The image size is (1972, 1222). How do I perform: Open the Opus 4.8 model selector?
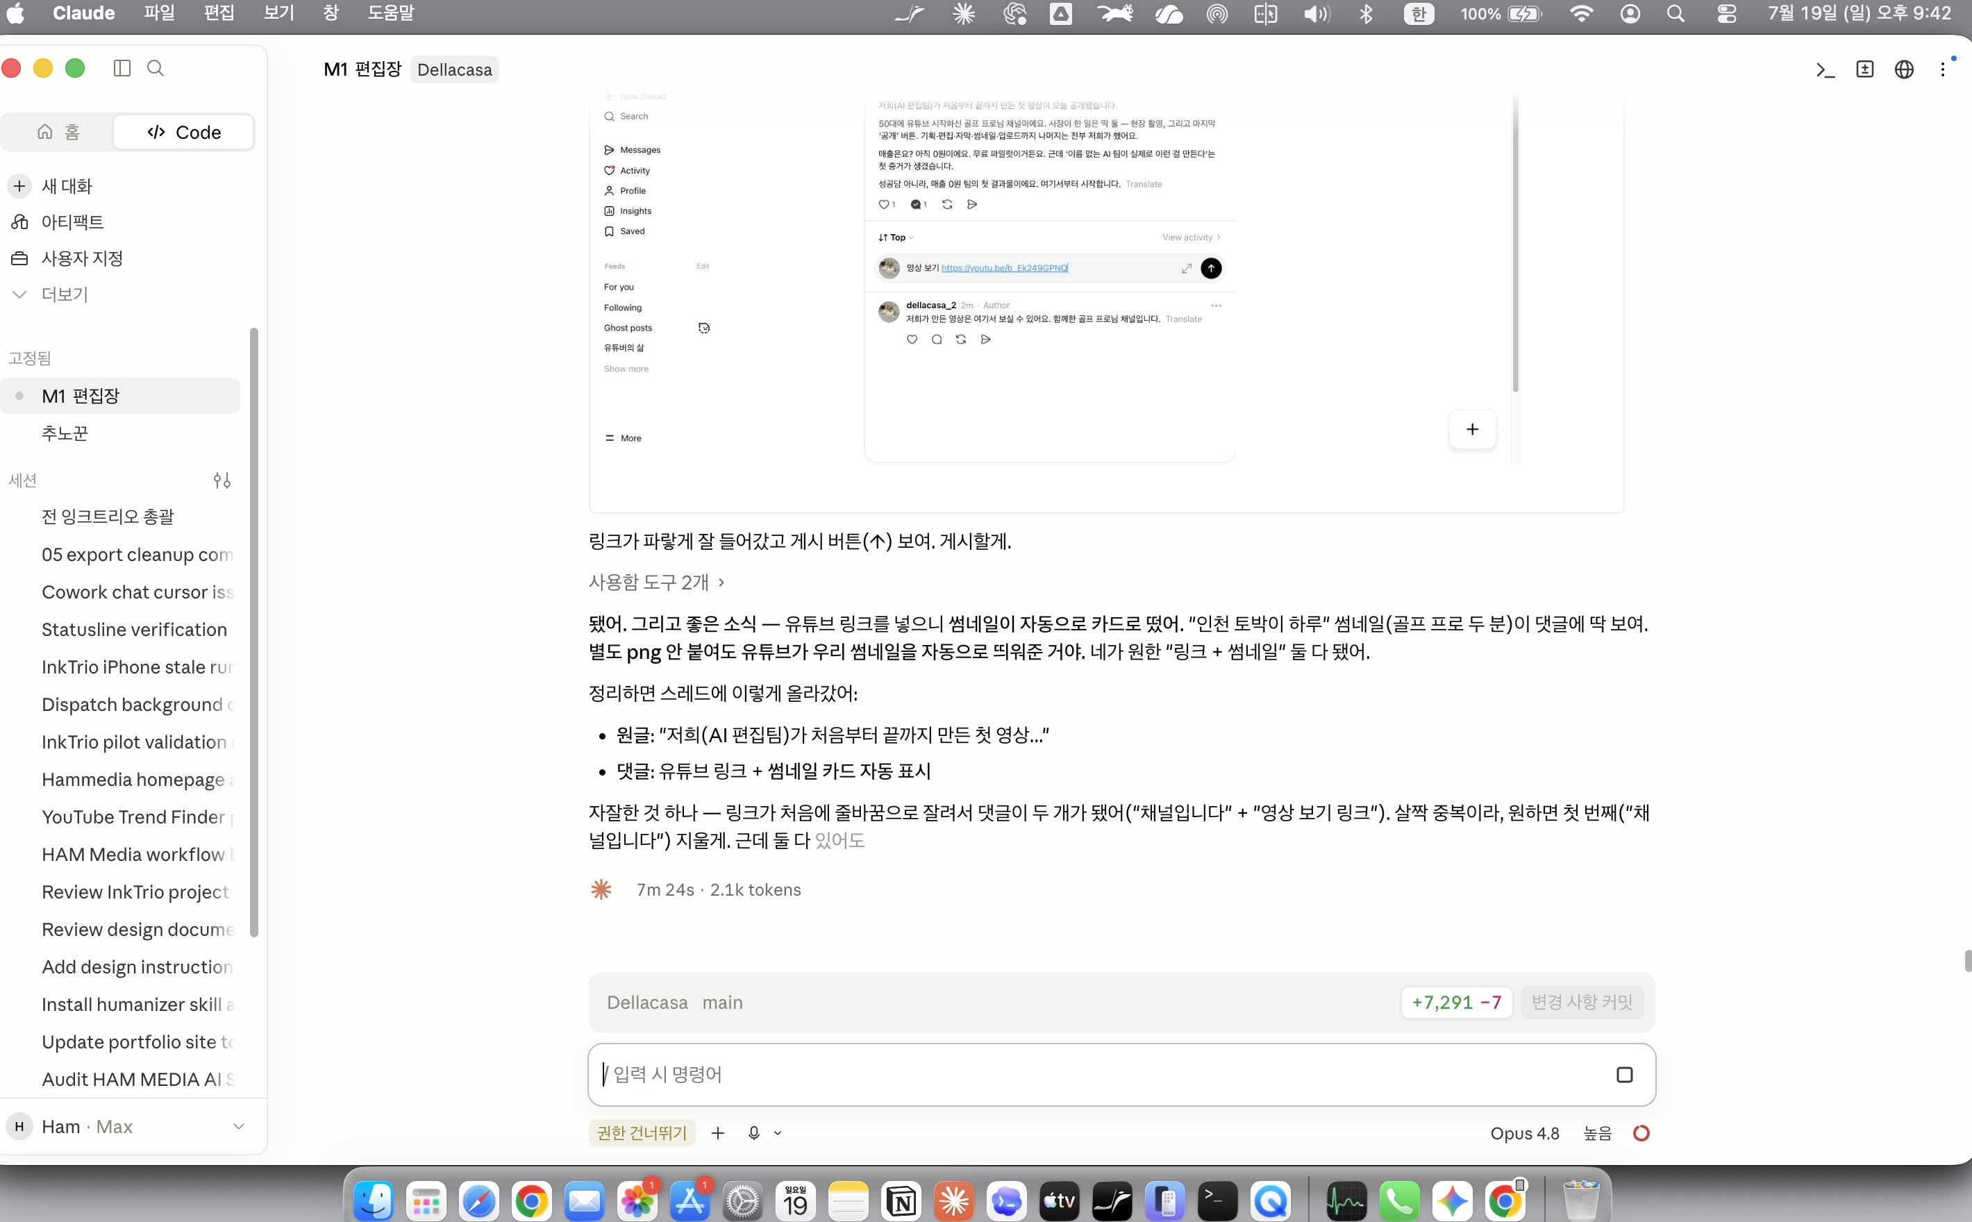(x=1524, y=1133)
